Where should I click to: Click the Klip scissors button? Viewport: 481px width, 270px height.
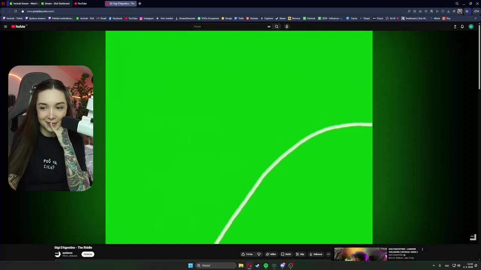coord(300,254)
